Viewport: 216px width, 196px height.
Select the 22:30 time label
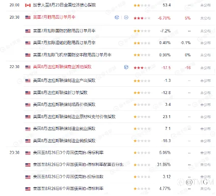pyautogui.click(x=14, y=67)
